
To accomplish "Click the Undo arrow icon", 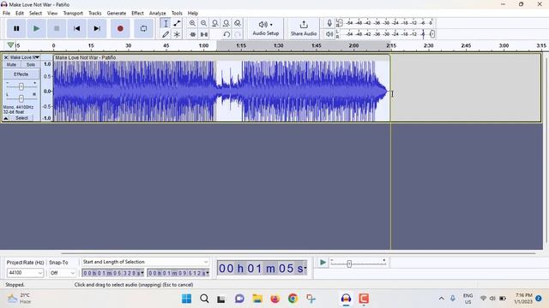I will [226, 34].
